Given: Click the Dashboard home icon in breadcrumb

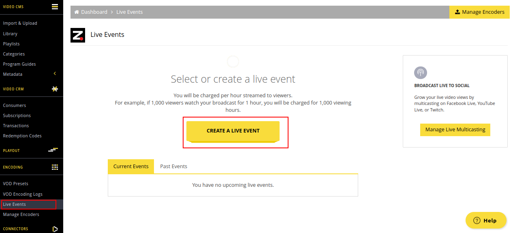Looking at the screenshot, I should [77, 12].
